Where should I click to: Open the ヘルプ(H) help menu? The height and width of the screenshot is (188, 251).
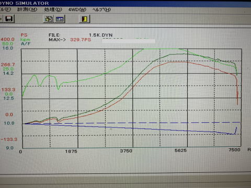click(101, 9)
